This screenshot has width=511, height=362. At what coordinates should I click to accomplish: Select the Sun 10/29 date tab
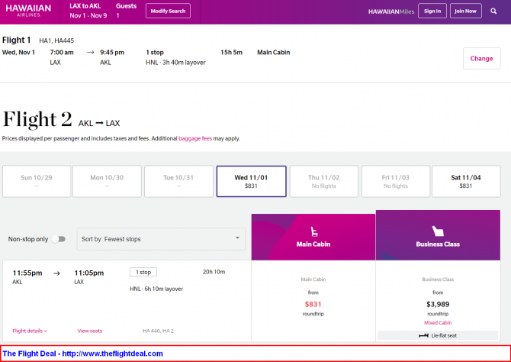click(37, 182)
